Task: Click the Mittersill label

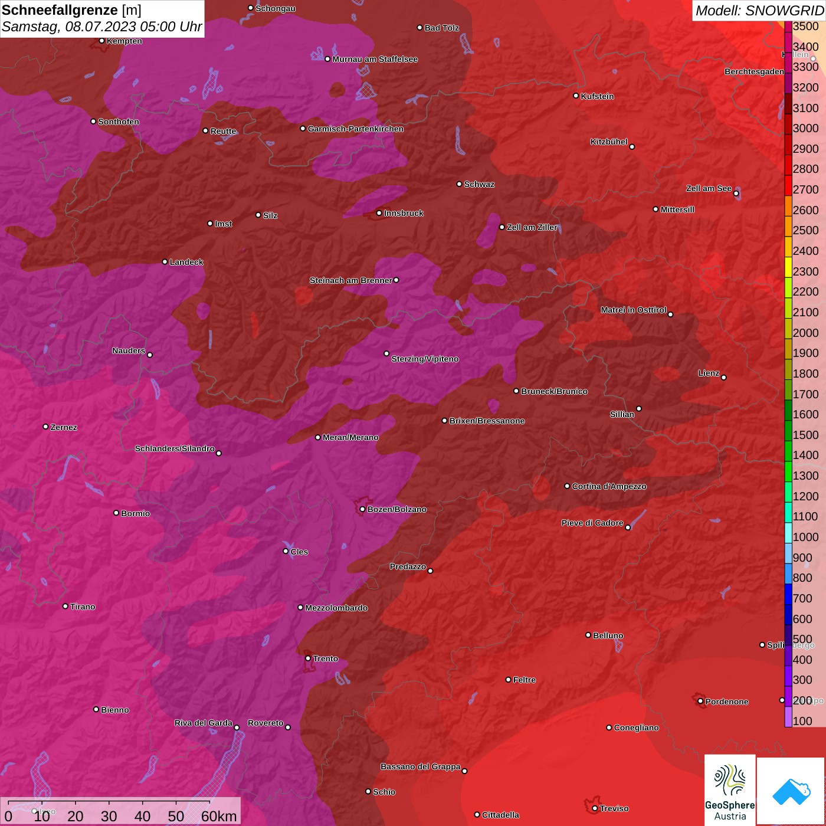Action: pyautogui.click(x=677, y=209)
